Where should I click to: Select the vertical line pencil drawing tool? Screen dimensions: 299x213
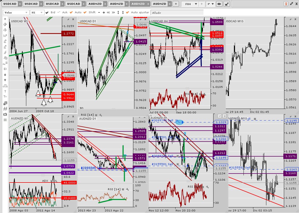coord(5,35)
